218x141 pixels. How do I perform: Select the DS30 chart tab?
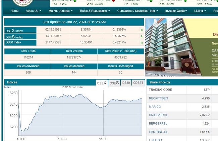126,83
